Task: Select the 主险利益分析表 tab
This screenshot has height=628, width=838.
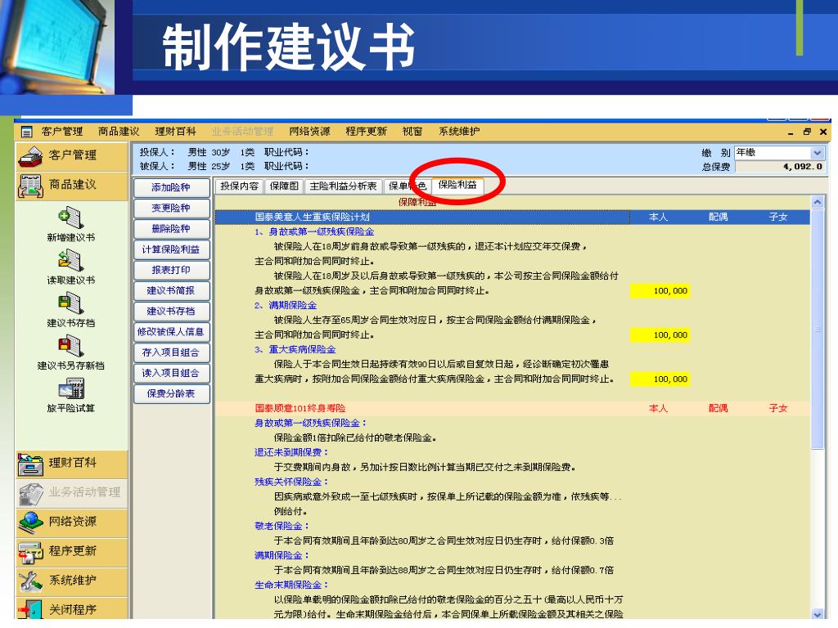Action: coord(343,186)
